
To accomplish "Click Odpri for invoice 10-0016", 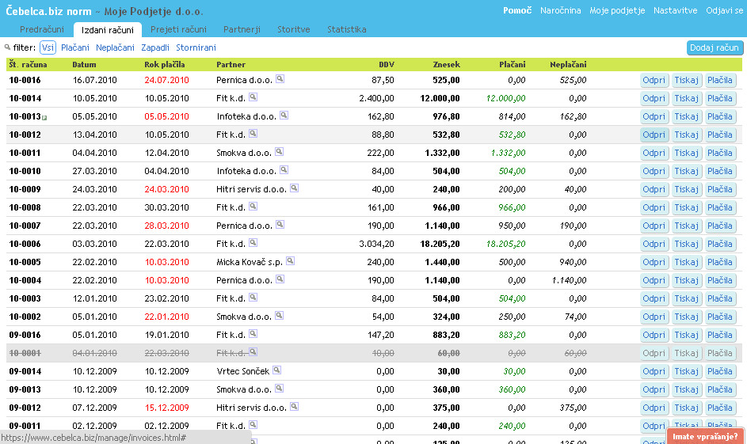I will pos(654,80).
